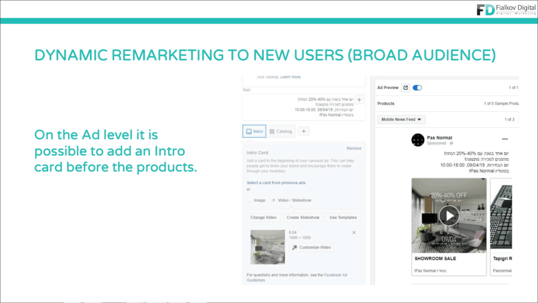Remove the Intro Card
Image resolution: width=538 pixels, height=303 pixels.
point(354,149)
